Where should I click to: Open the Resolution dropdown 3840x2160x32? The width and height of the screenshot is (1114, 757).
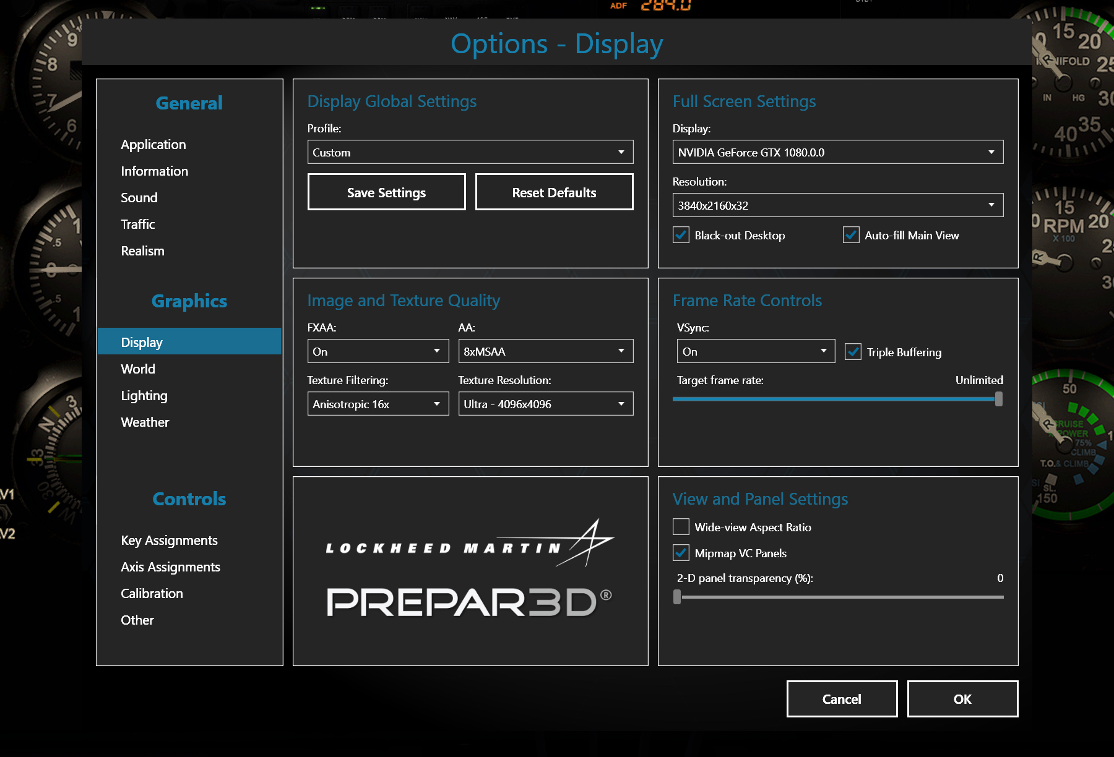pos(838,205)
